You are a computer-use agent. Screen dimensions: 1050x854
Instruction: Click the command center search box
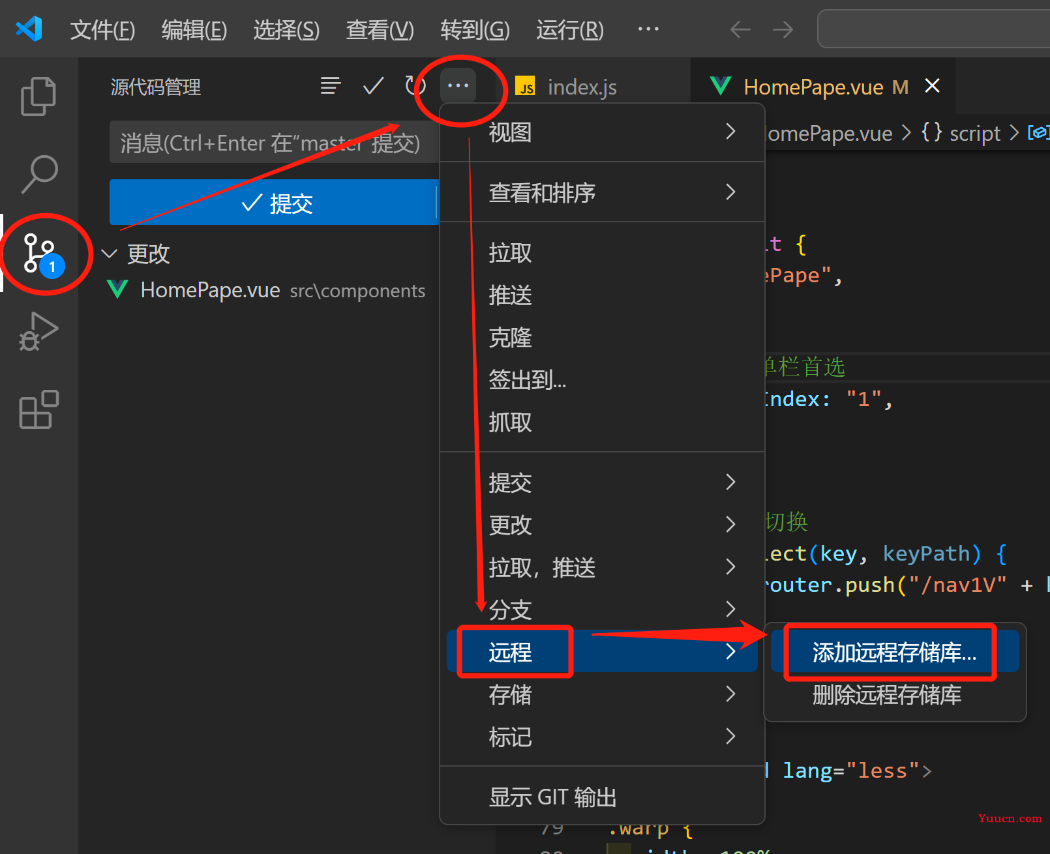[933, 29]
